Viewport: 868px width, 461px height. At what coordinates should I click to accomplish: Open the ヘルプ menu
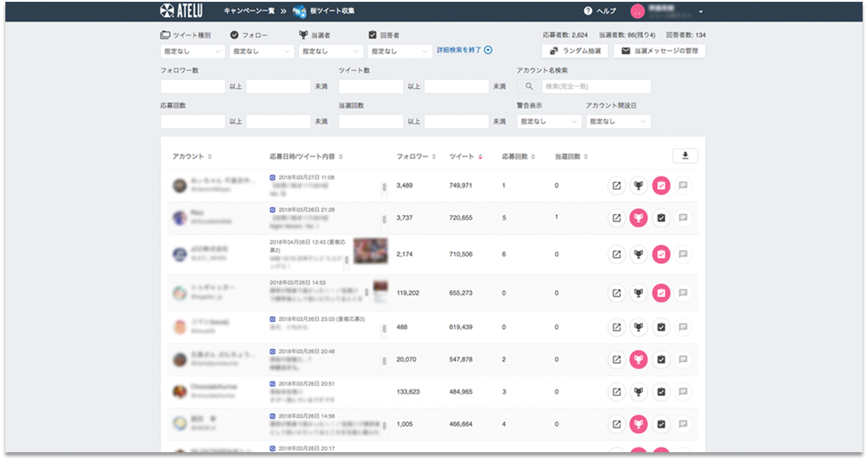(x=600, y=11)
